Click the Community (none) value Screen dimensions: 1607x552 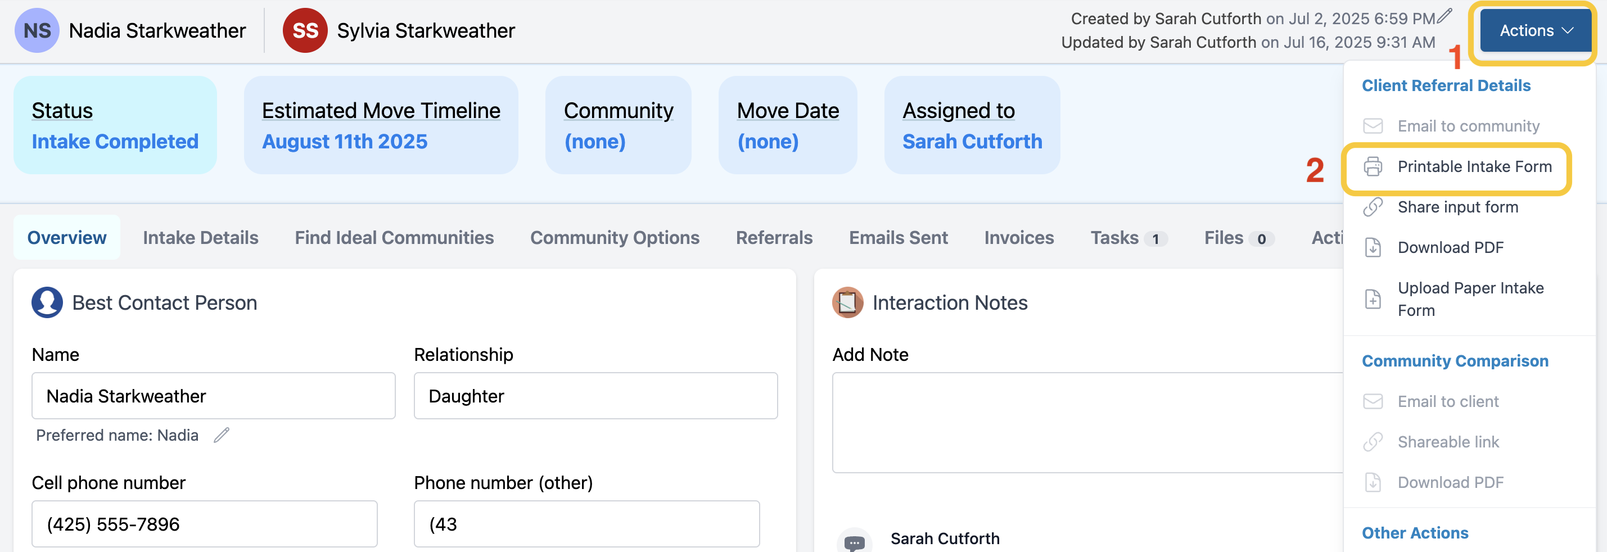[594, 142]
